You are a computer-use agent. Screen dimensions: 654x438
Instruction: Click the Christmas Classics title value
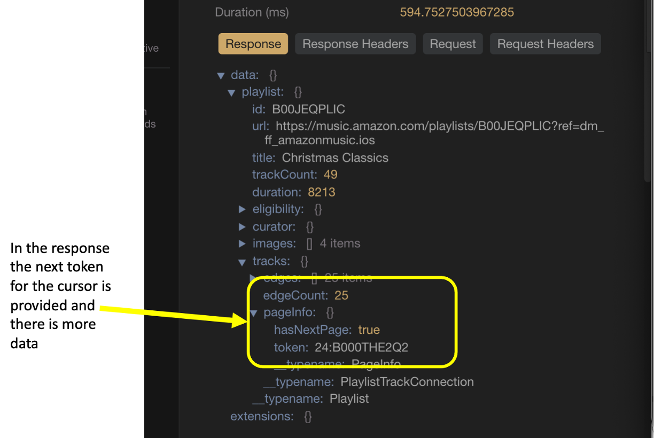tap(335, 158)
